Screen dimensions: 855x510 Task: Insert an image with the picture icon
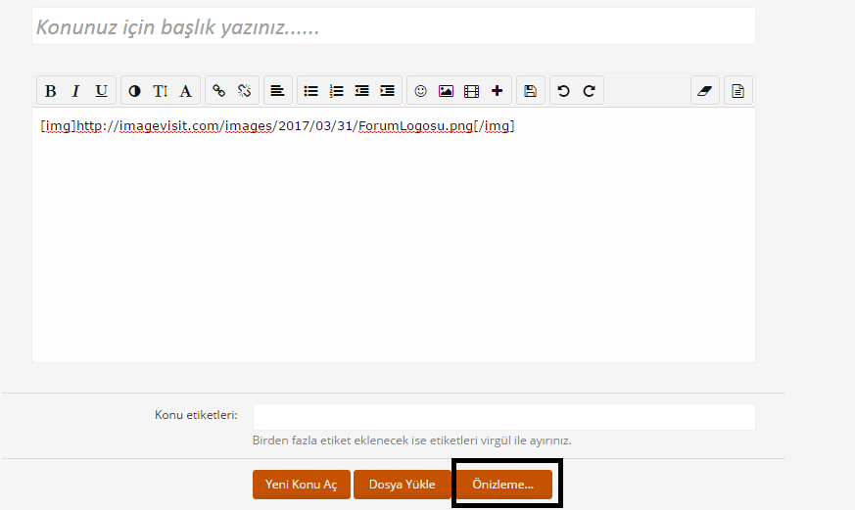[446, 91]
